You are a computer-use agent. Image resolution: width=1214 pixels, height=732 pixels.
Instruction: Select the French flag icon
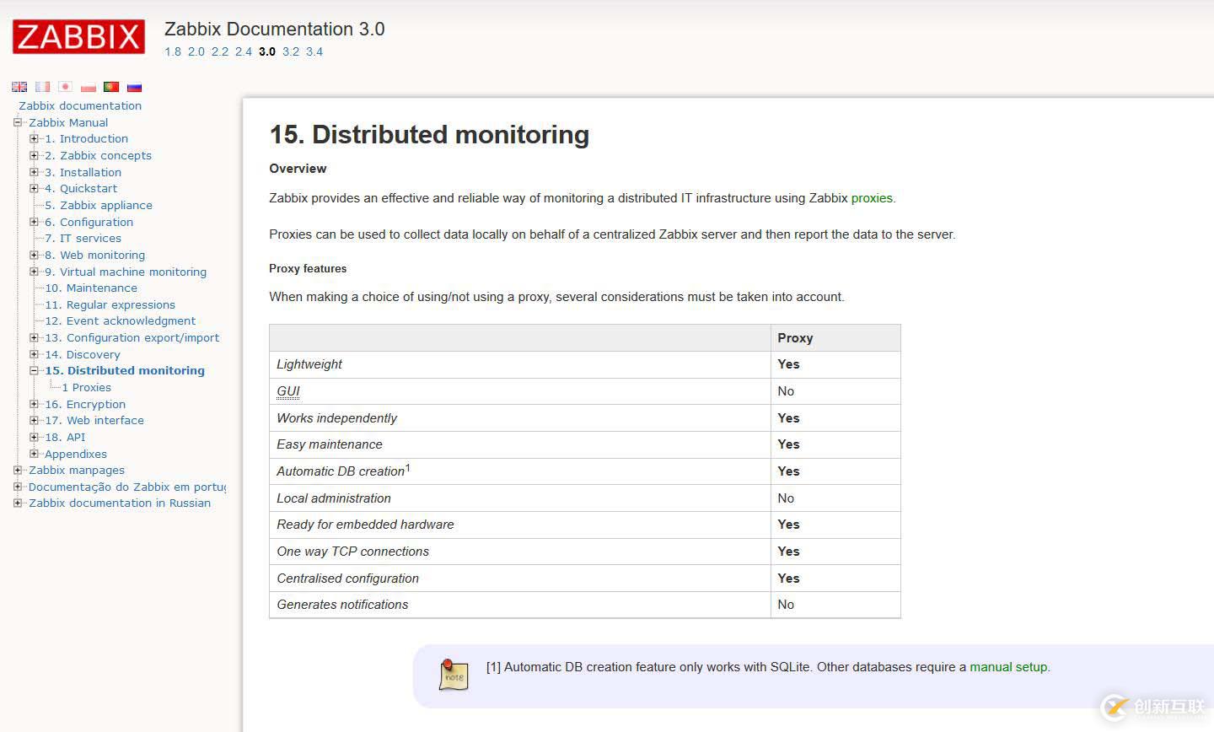[x=42, y=87]
